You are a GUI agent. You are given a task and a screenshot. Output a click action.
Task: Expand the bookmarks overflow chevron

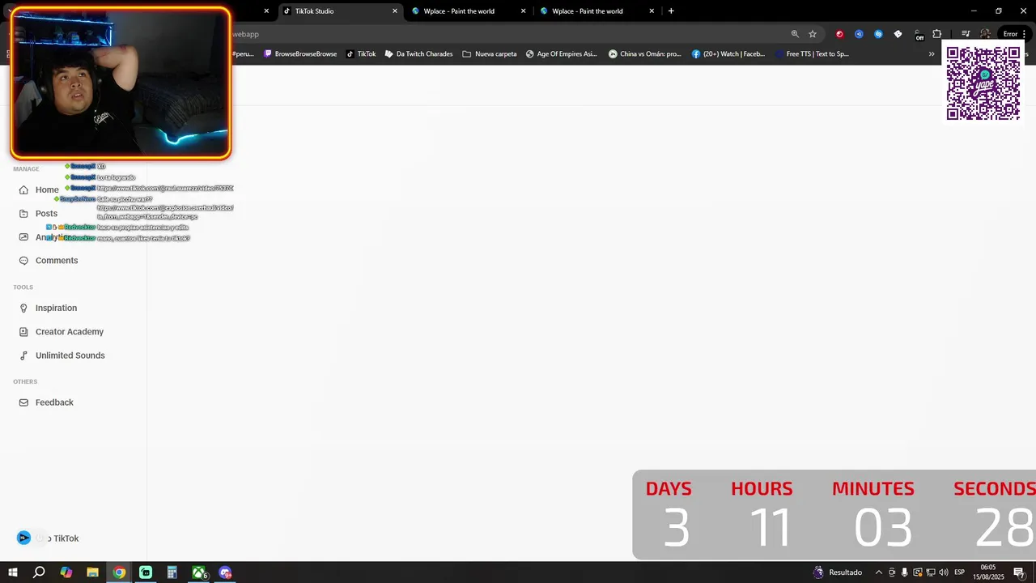[x=932, y=54]
